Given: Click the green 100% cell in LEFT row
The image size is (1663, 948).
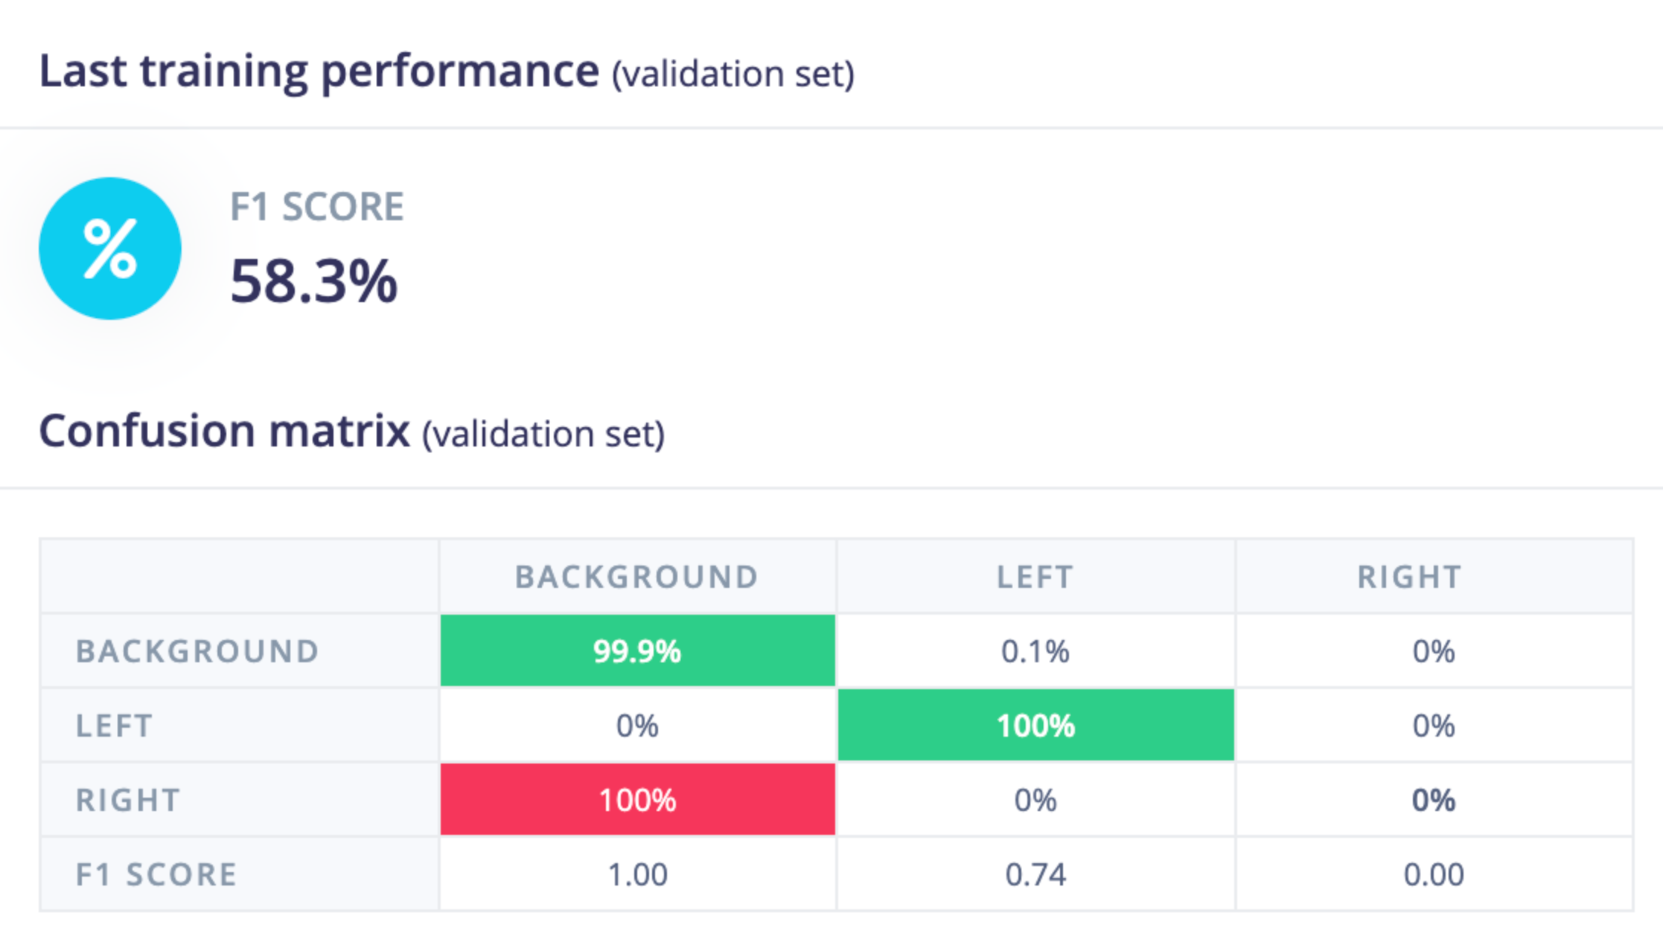Looking at the screenshot, I should (1035, 726).
